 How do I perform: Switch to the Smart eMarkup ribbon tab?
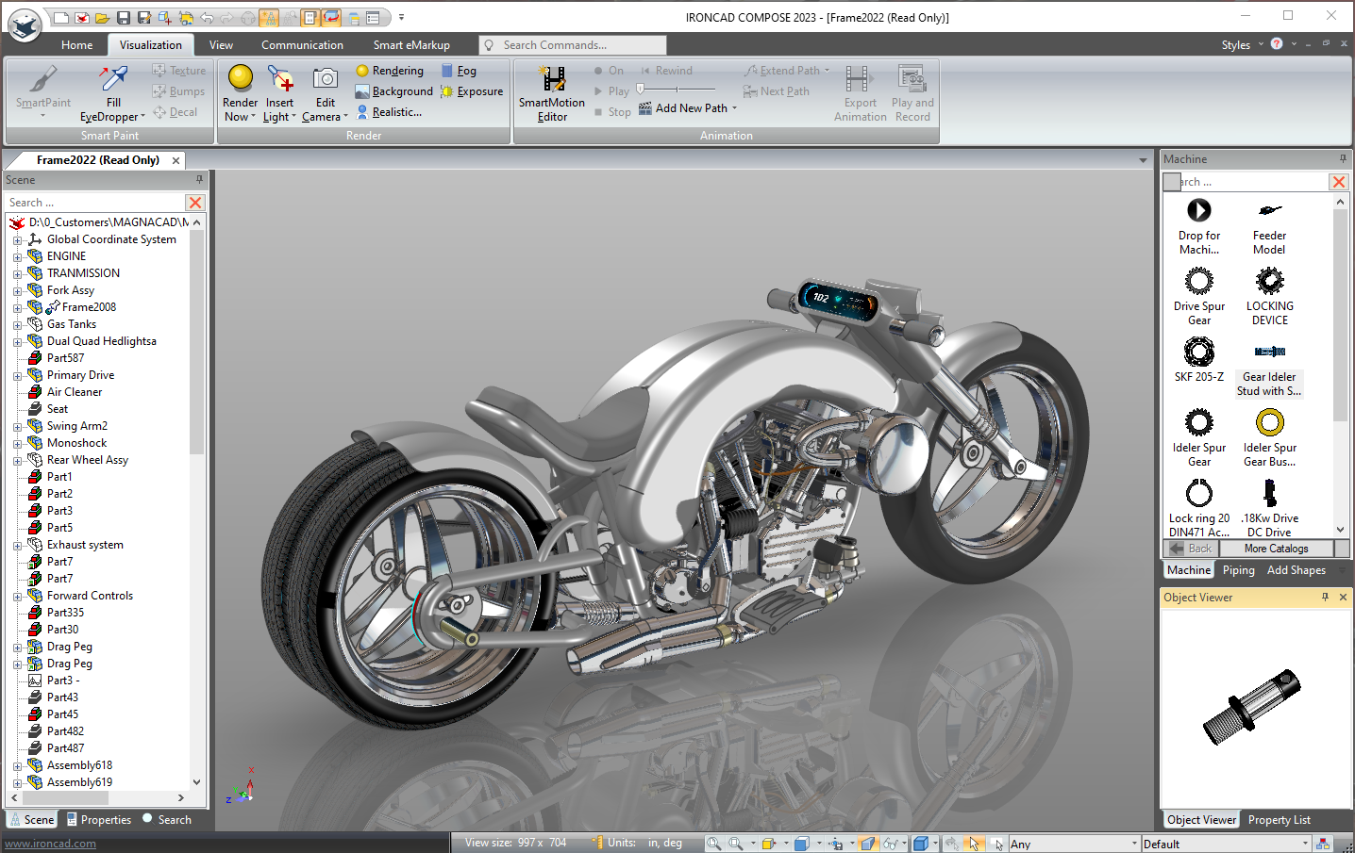tap(411, 44)
